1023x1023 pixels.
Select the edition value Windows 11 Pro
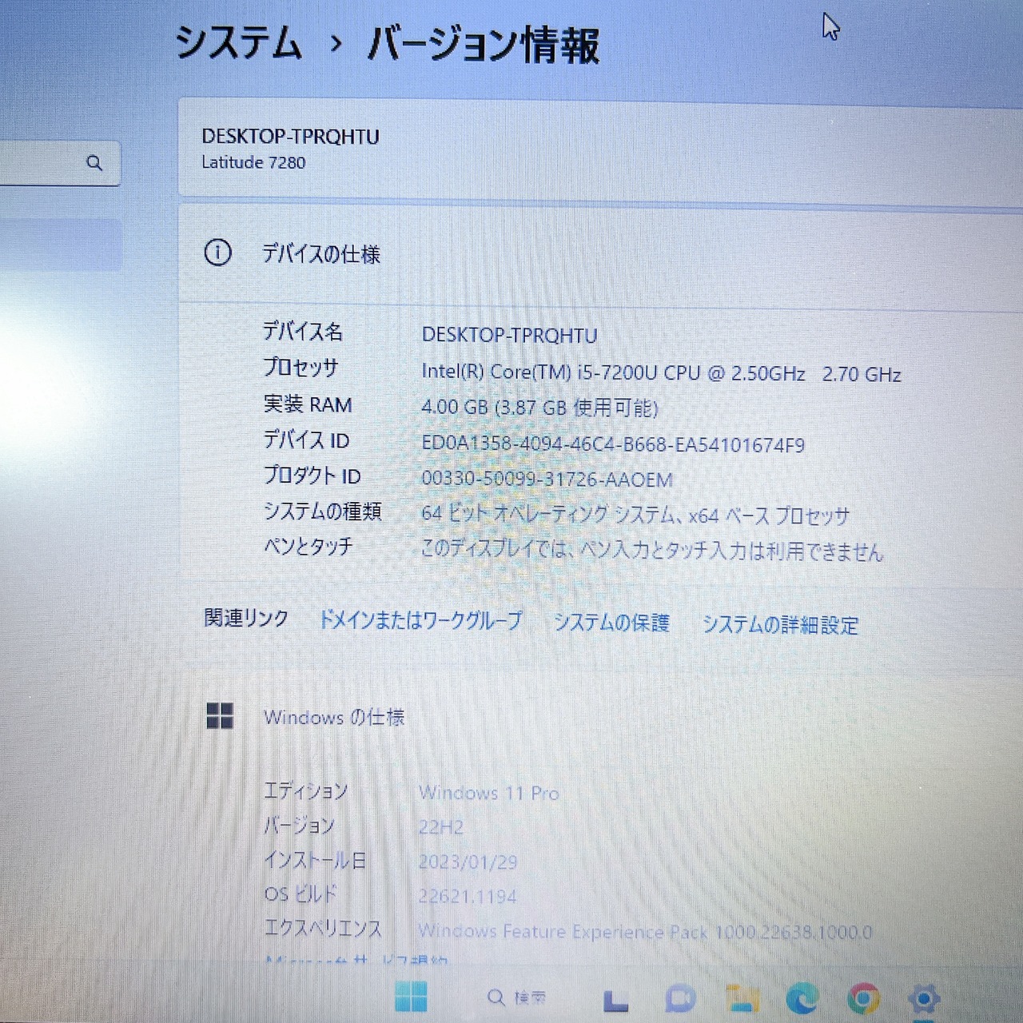(x=489, y=793)
